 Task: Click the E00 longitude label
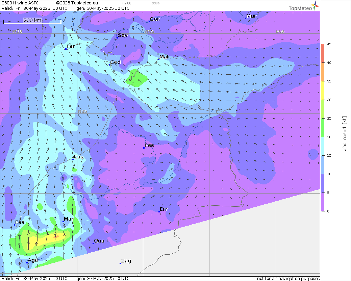pyautogui.click(x=280, y=31)
